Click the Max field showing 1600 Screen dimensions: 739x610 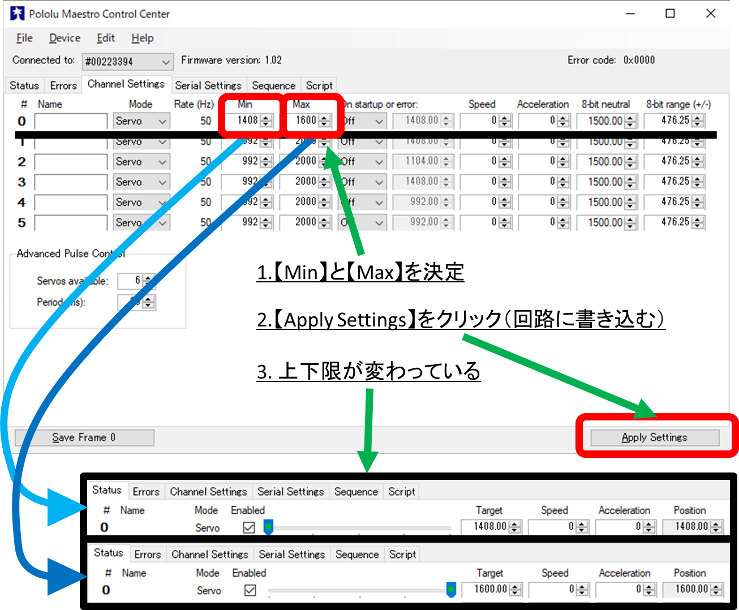tap(302, 121)
